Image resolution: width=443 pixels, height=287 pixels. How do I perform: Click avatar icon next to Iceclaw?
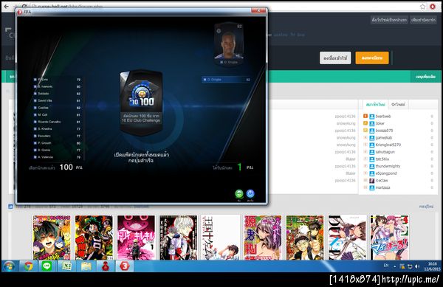[372, 181]
